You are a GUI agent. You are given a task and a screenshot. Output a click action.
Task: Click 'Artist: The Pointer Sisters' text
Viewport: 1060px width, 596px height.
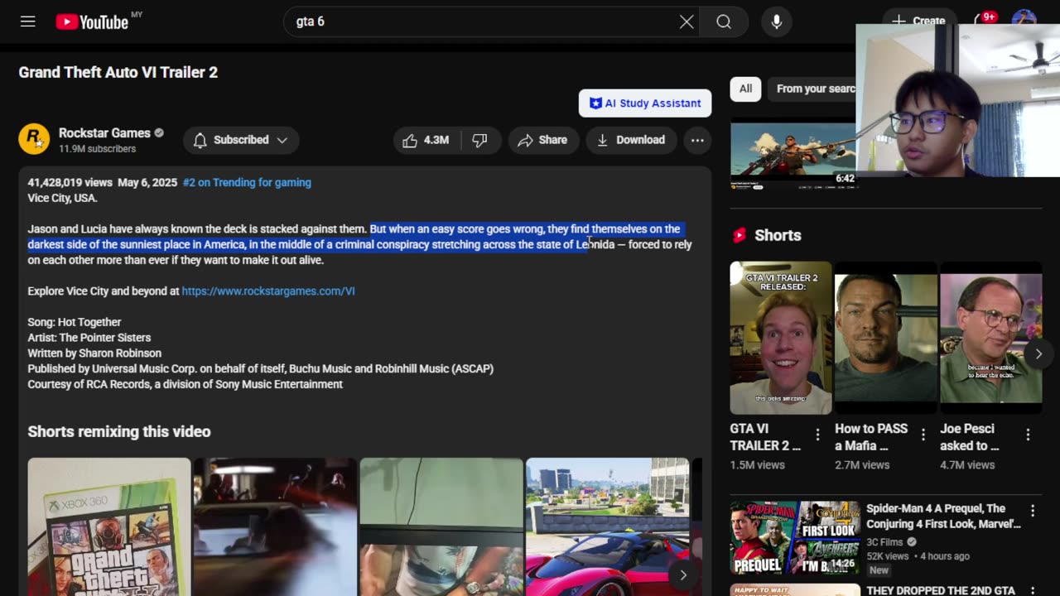[89, 338]
